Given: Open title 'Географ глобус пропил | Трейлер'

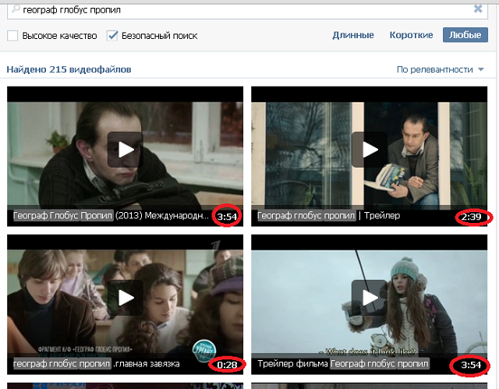Looking at the screenshot, I should (x=328, y=216).
